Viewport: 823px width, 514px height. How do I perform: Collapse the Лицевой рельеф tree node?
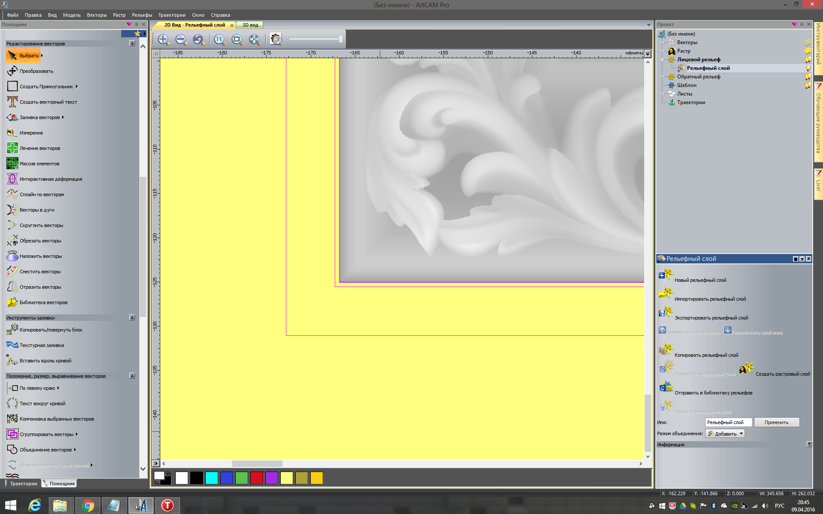(662, 60)
